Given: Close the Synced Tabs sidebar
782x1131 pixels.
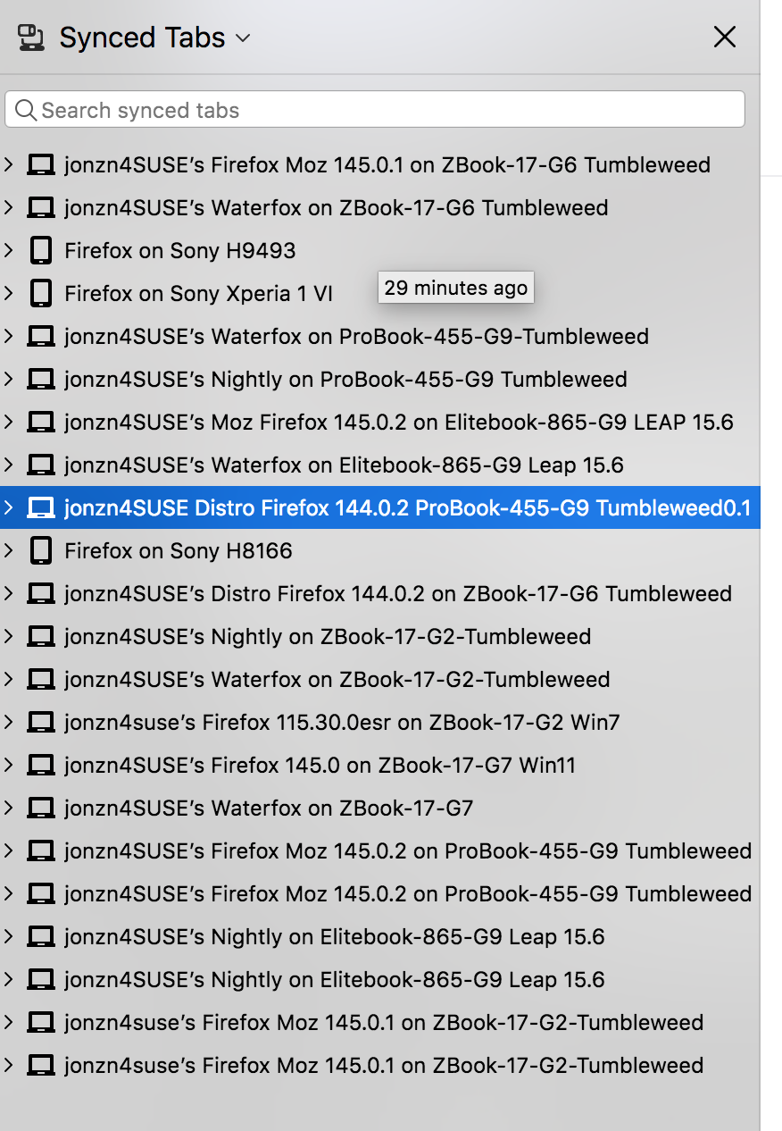Looking at the screenshot, I should click(724, 38).
